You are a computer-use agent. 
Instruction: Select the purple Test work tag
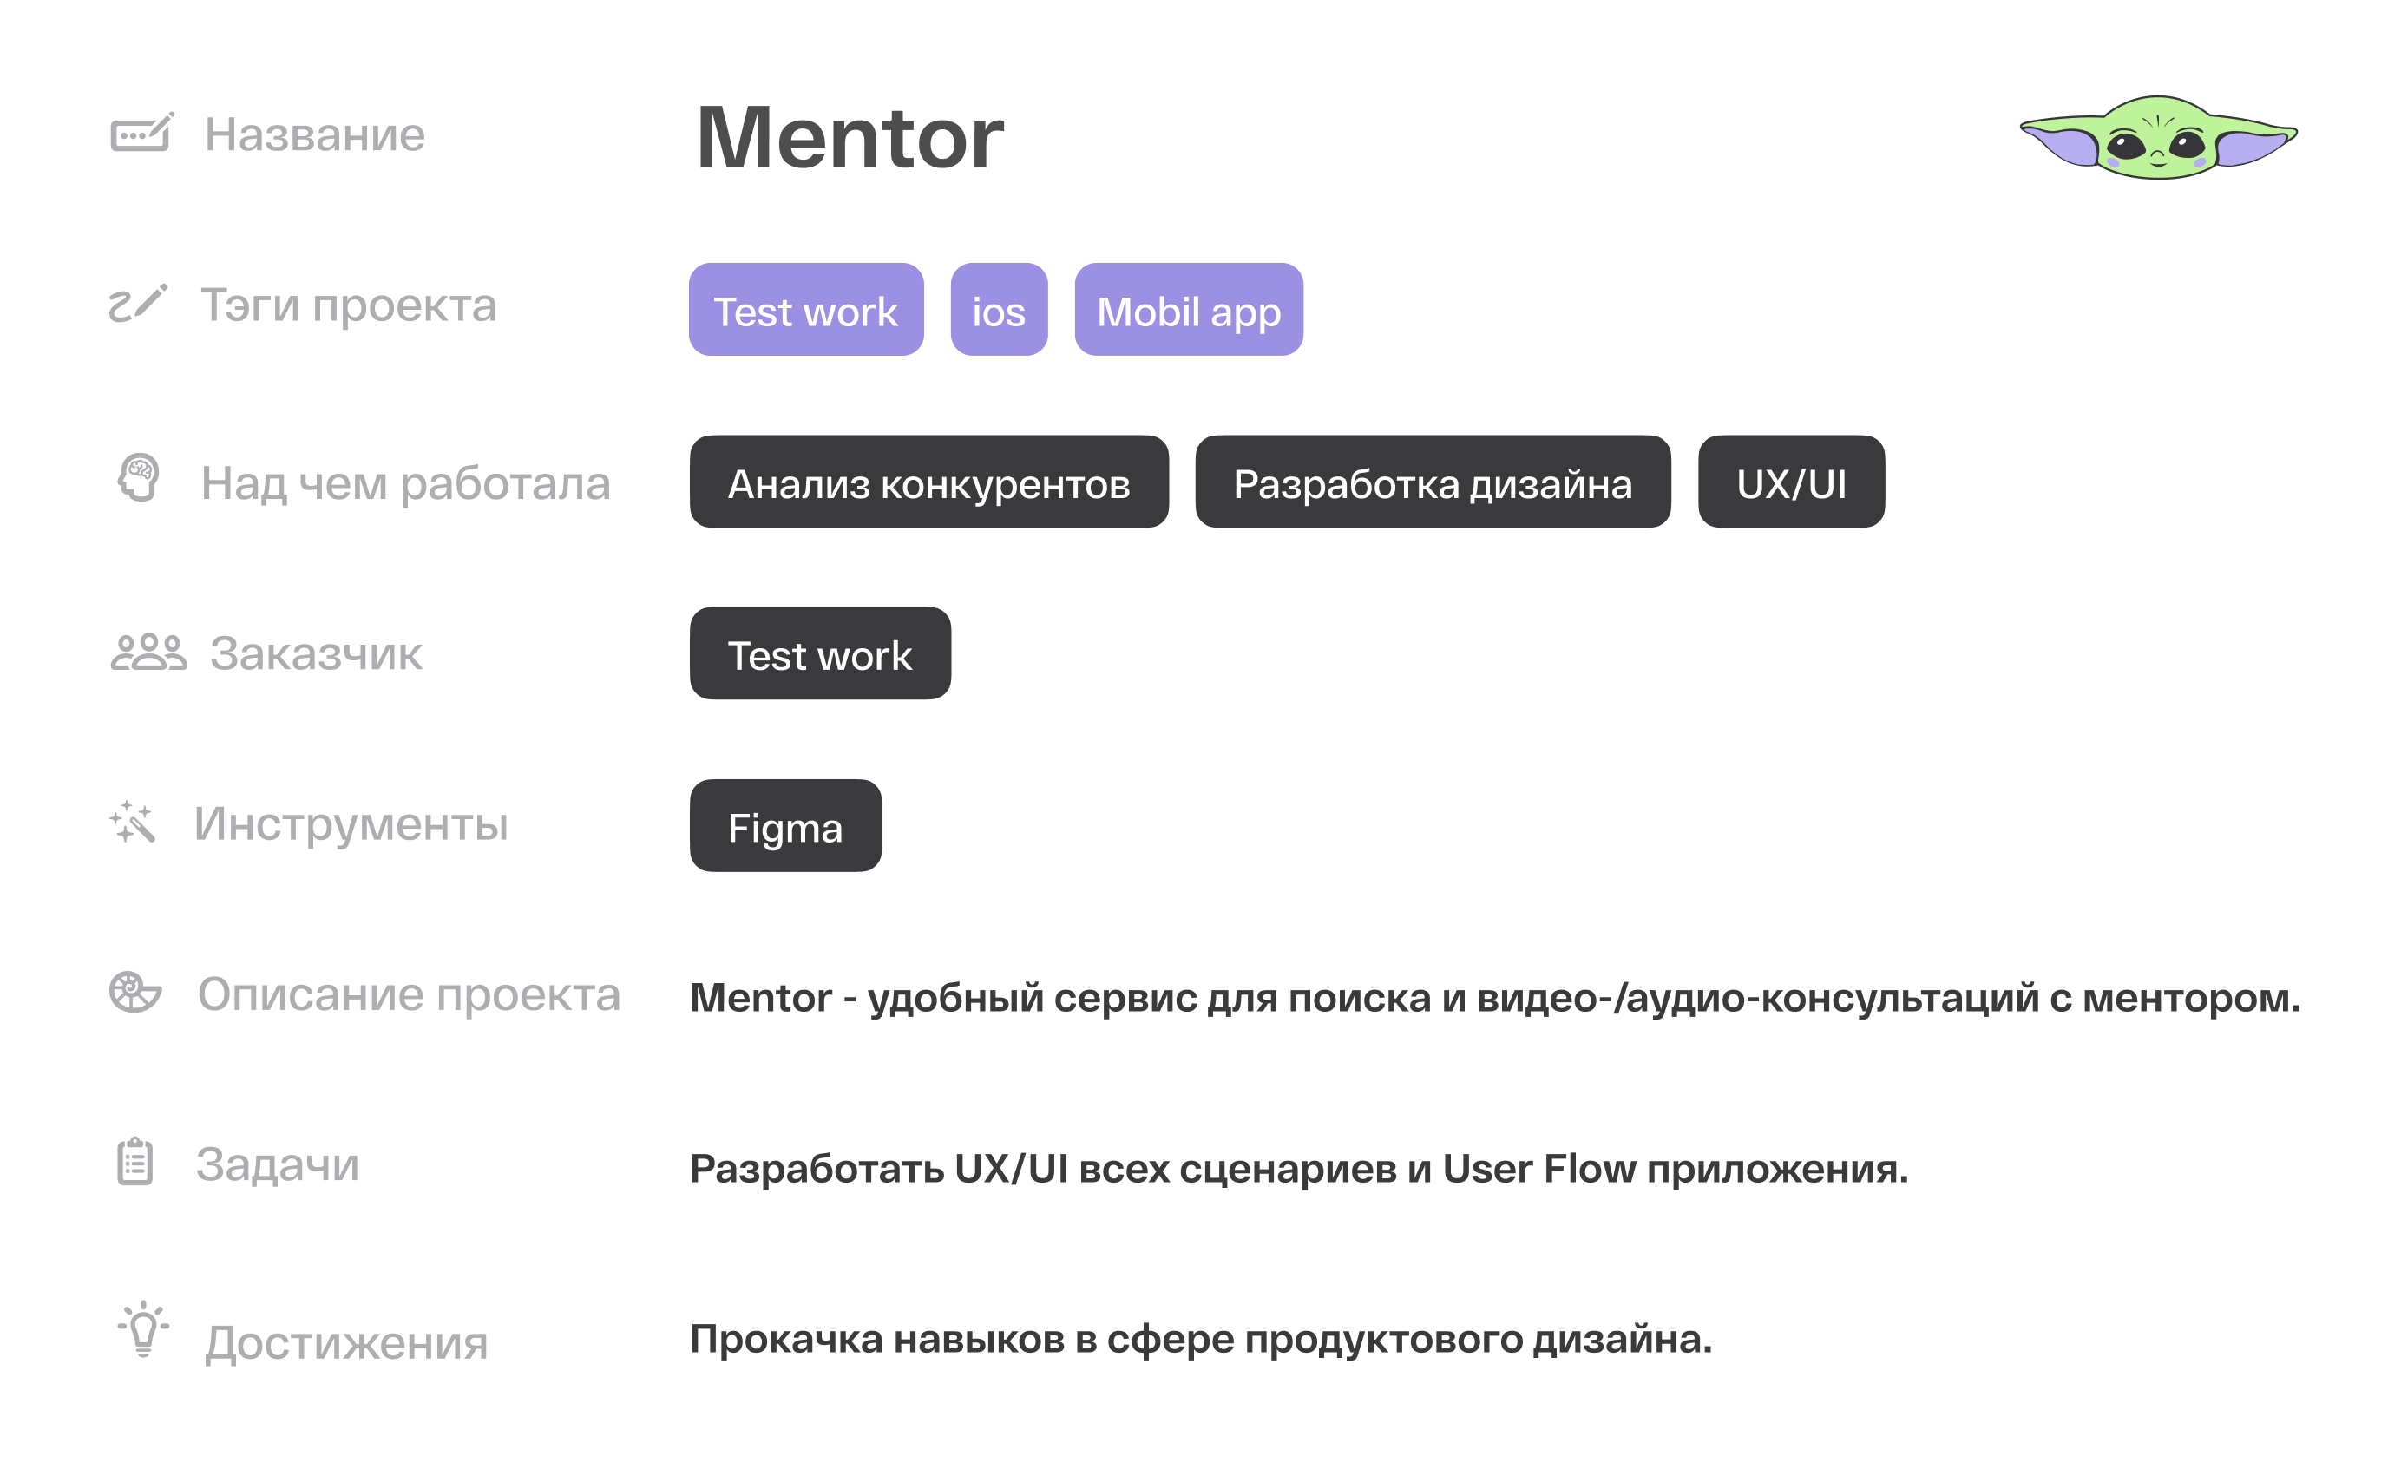[x=806, y=310]
